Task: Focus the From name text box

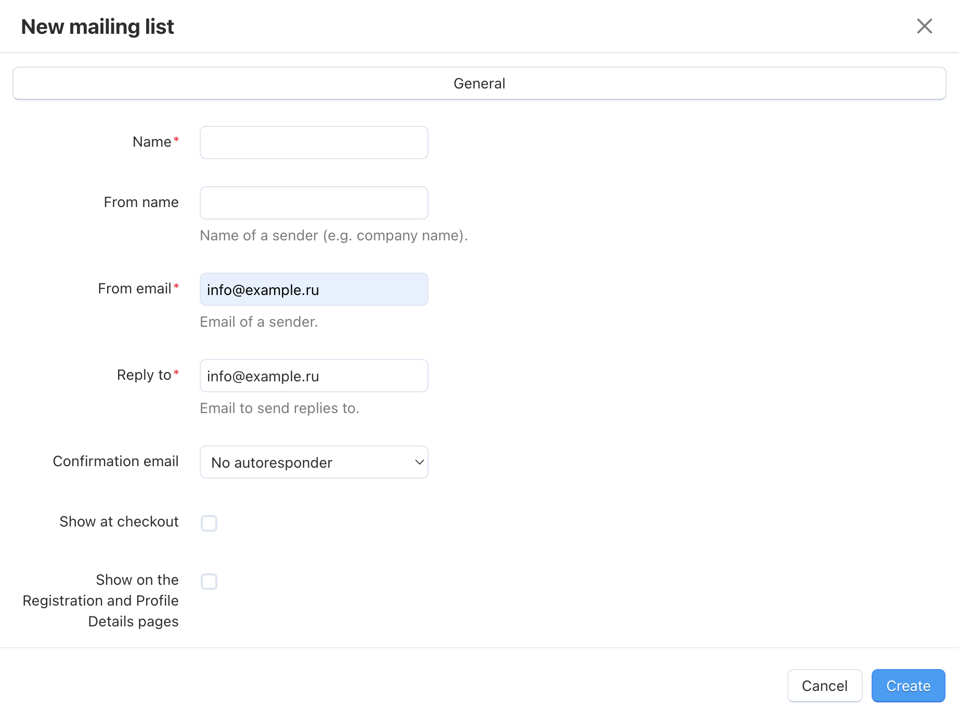Action: tap(314, 203)
